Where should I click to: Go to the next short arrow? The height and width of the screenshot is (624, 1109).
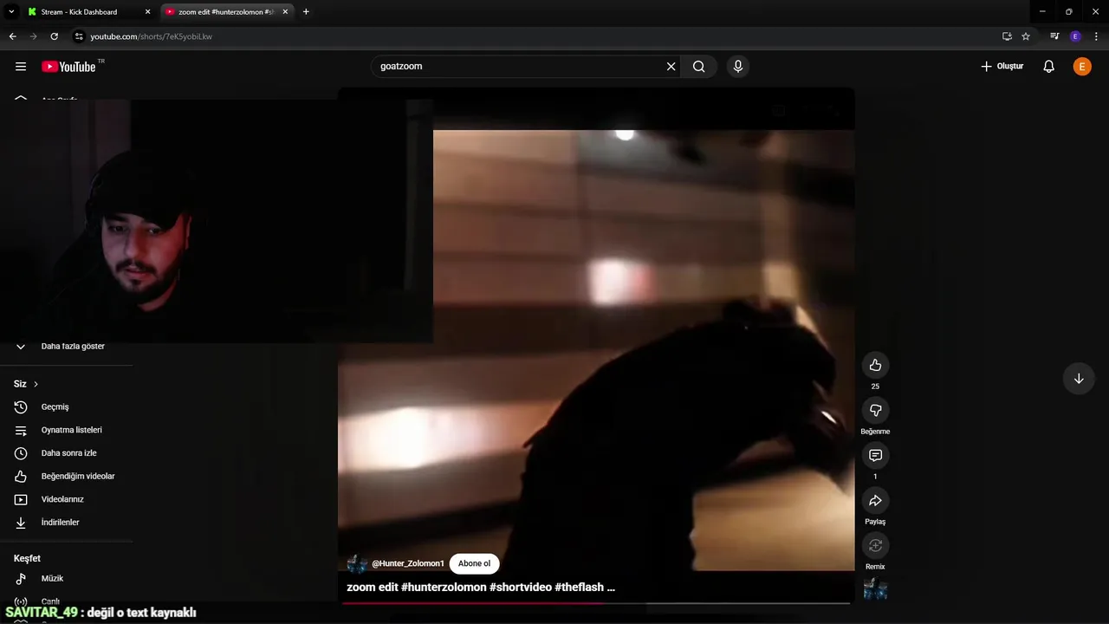[1079, 379]
